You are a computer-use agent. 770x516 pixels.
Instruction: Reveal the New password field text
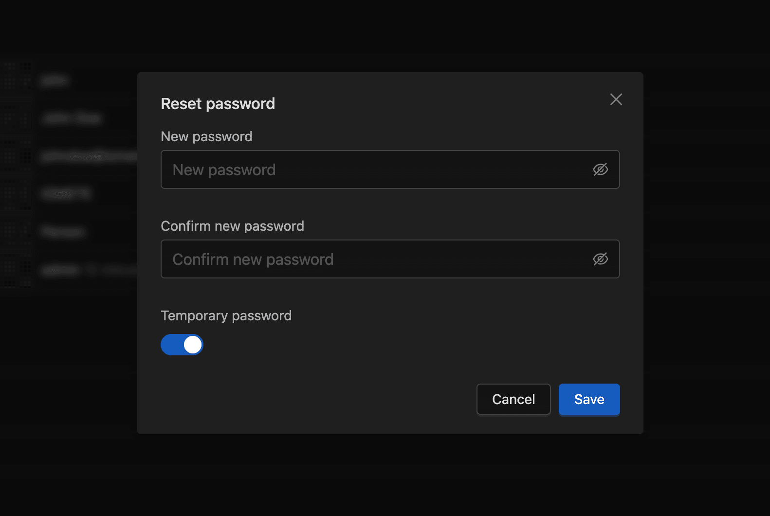point(600,169)
